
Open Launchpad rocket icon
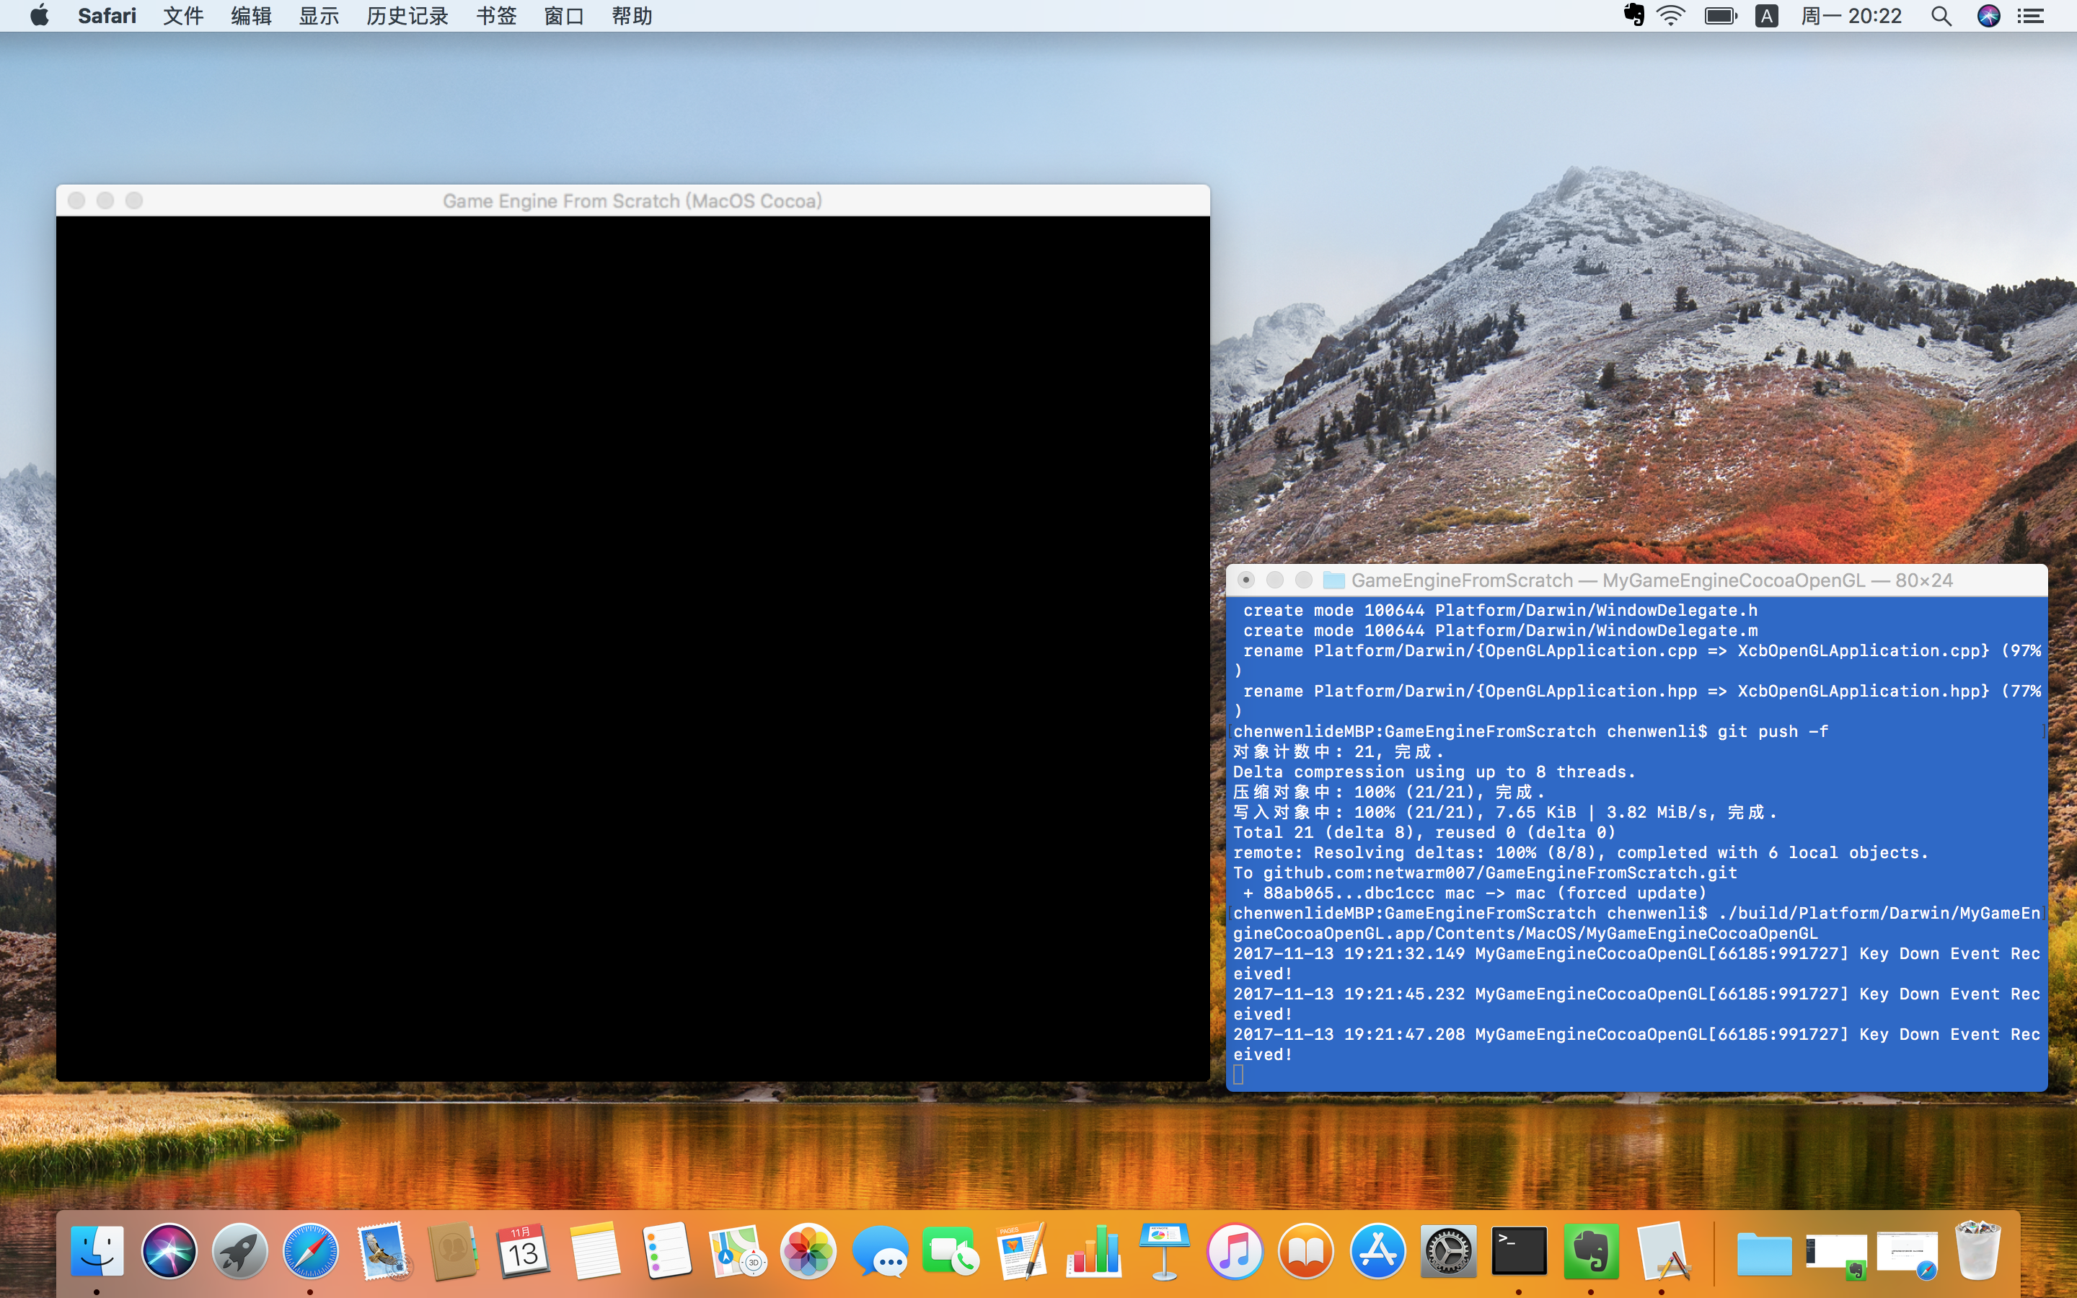point(239,1250)
